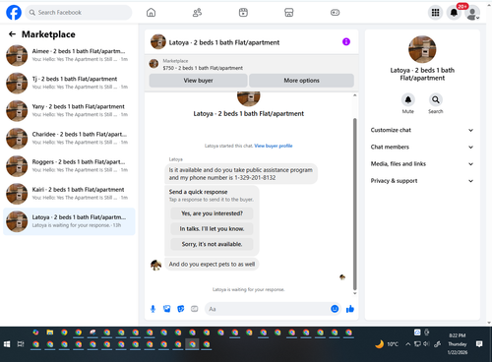Click the 'And do you expect pets' message

(x=212, y=265)
